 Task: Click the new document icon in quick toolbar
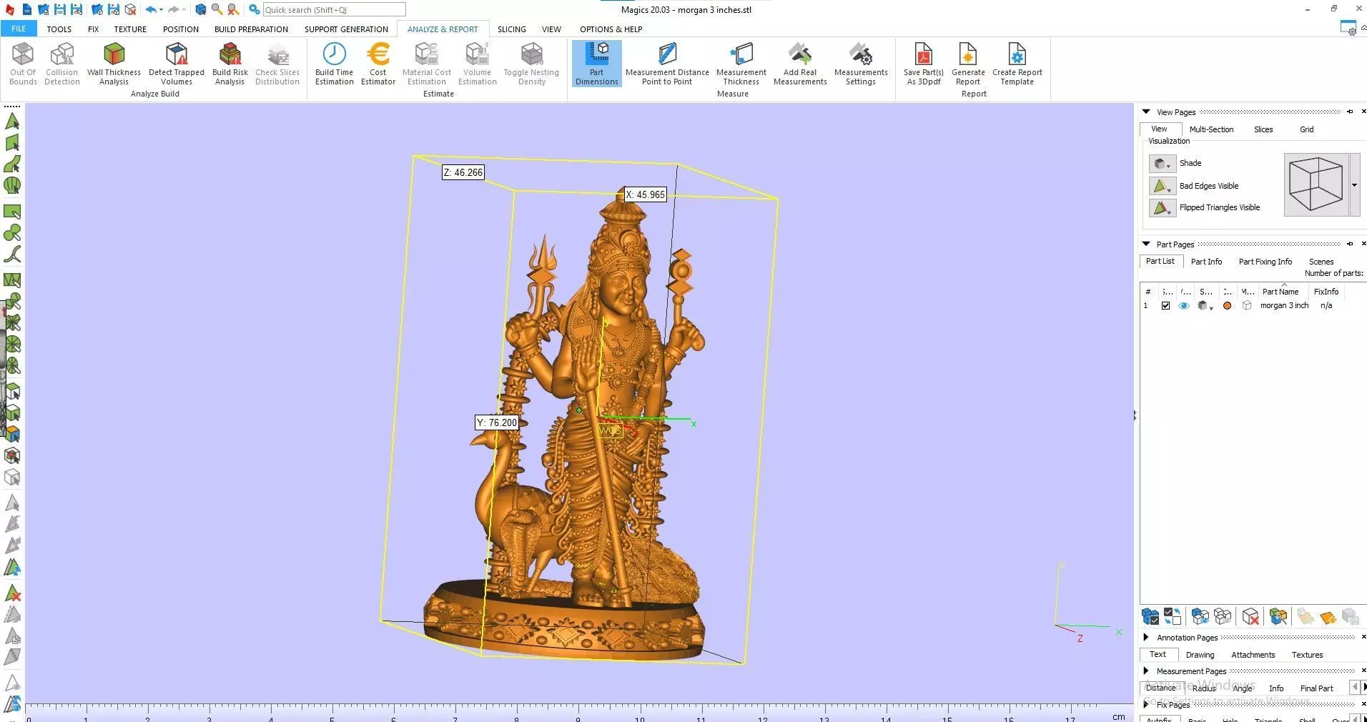click(x=26, y=9)
